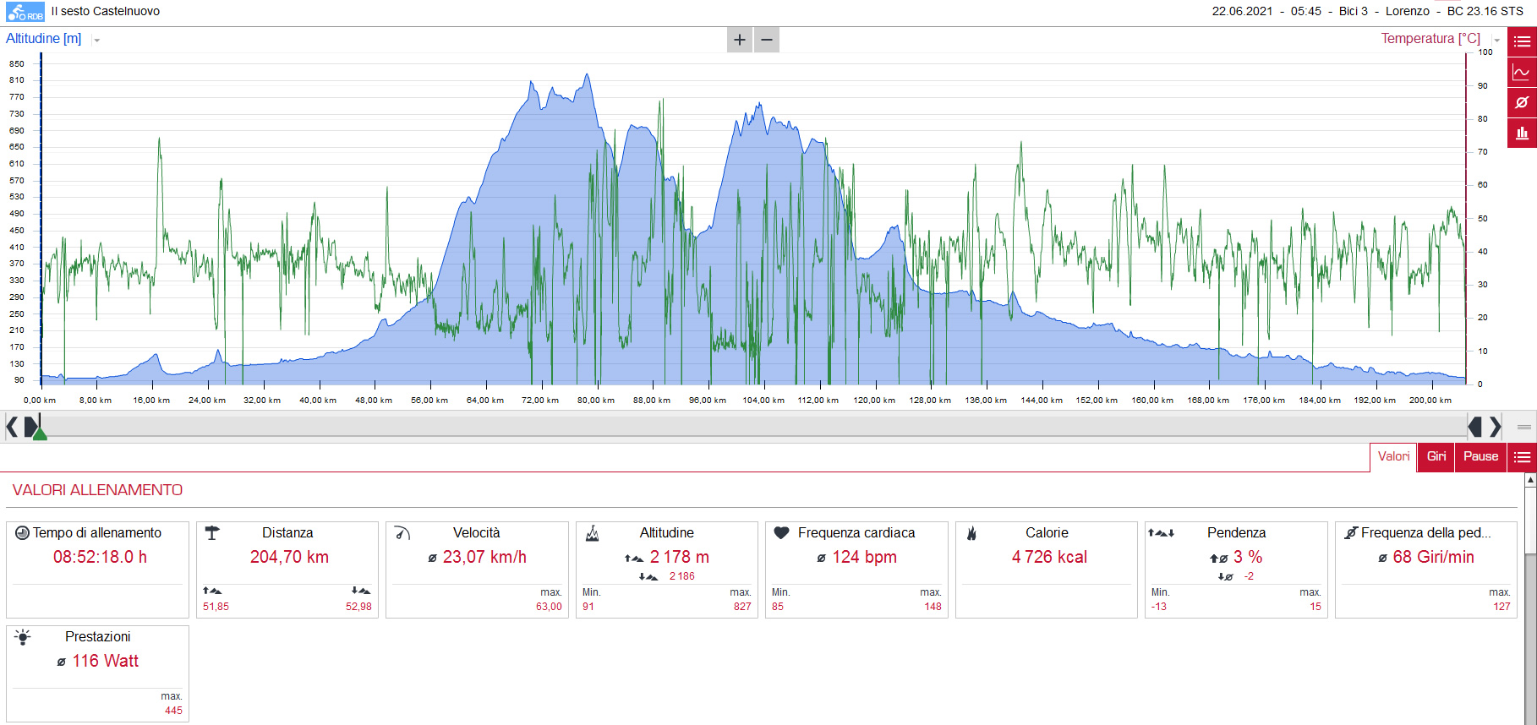Screen dimensions: 1537x725
Task: Open the red list menu icon at the top right
Action: pos(1522,41)
